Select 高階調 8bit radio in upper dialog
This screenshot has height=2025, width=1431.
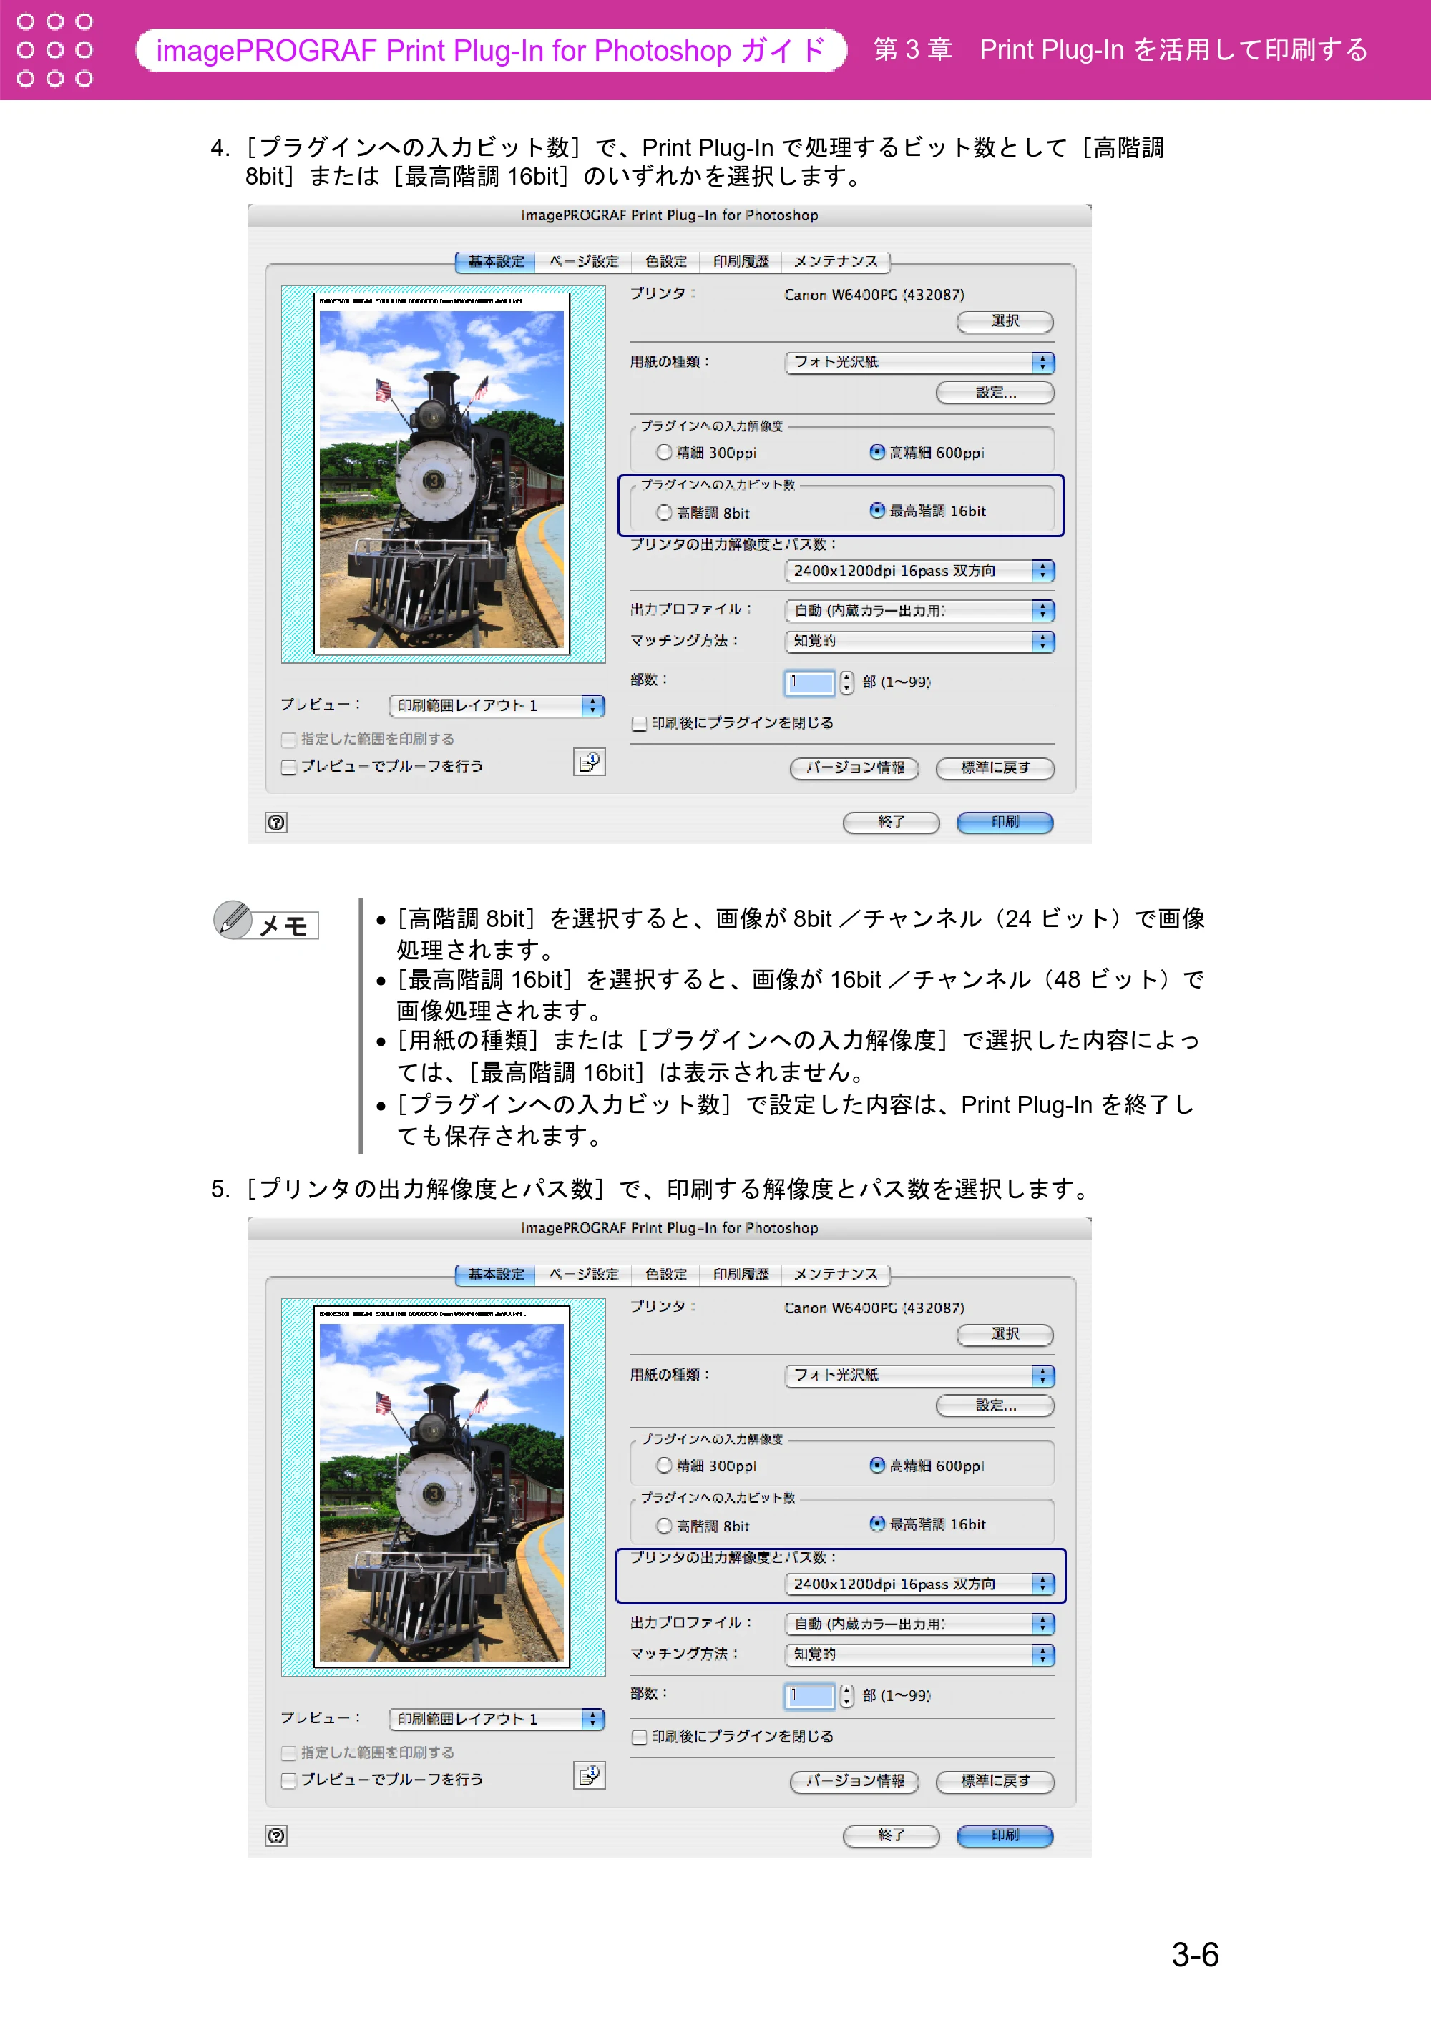tap(664, 512)
